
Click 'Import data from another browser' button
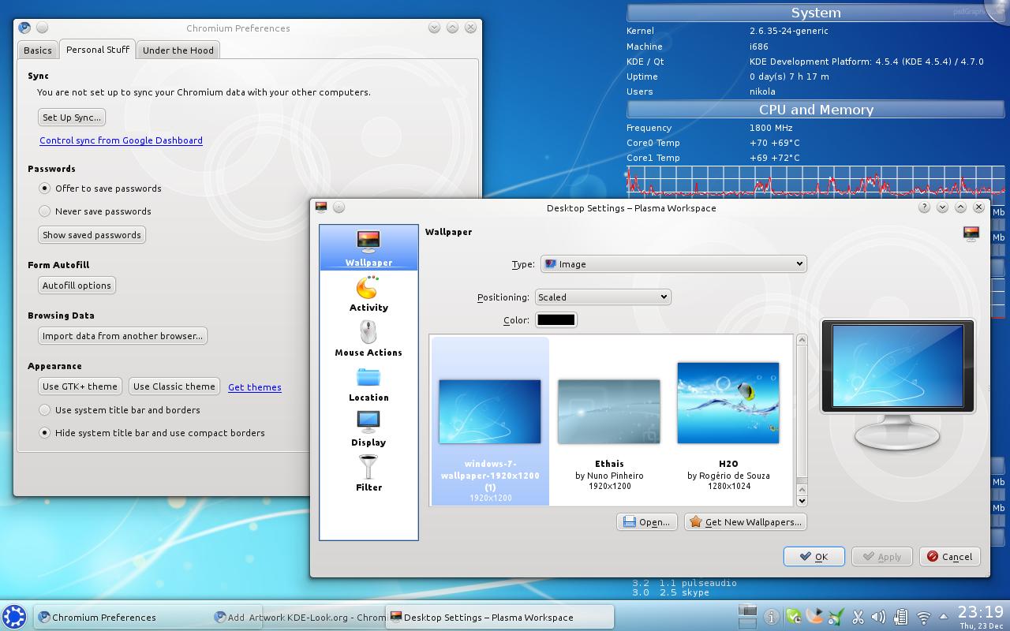point(122,336)
